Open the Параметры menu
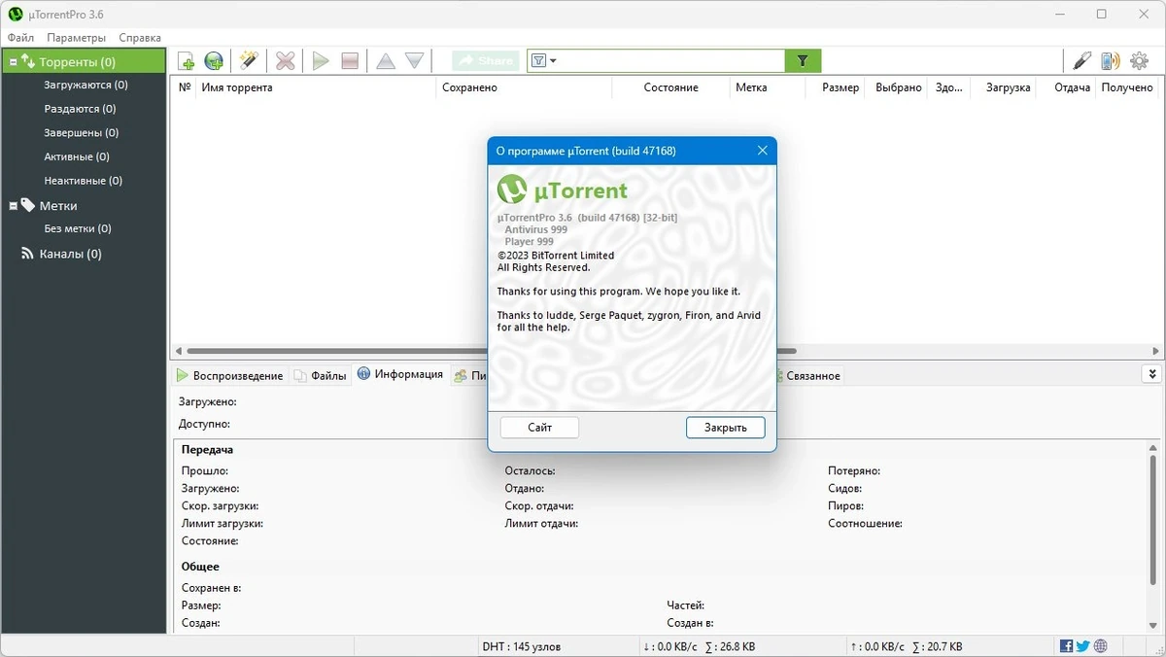Screen dimensions: 1166x657 (x=76, y=38)
